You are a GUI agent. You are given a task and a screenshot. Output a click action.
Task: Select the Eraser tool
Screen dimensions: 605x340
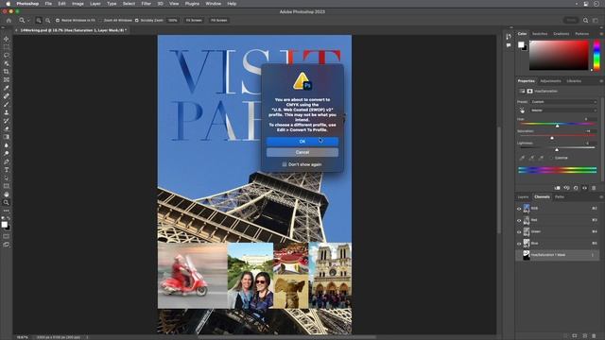pyautogui.click(x=7, y=128)
